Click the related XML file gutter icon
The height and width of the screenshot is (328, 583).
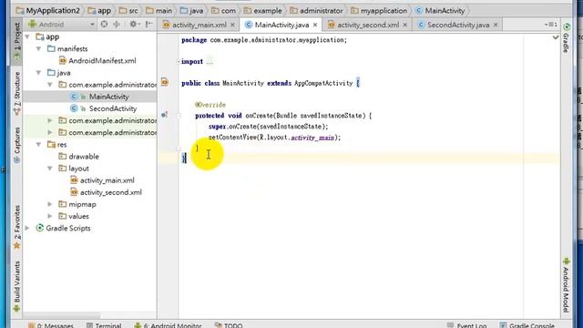coord(165,82)
